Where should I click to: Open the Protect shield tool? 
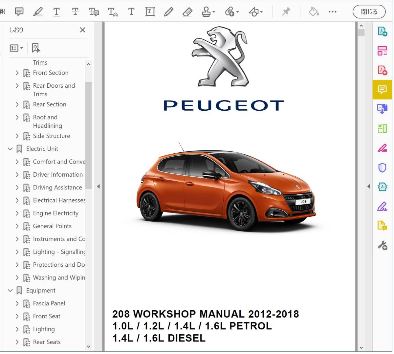point(382,167)
